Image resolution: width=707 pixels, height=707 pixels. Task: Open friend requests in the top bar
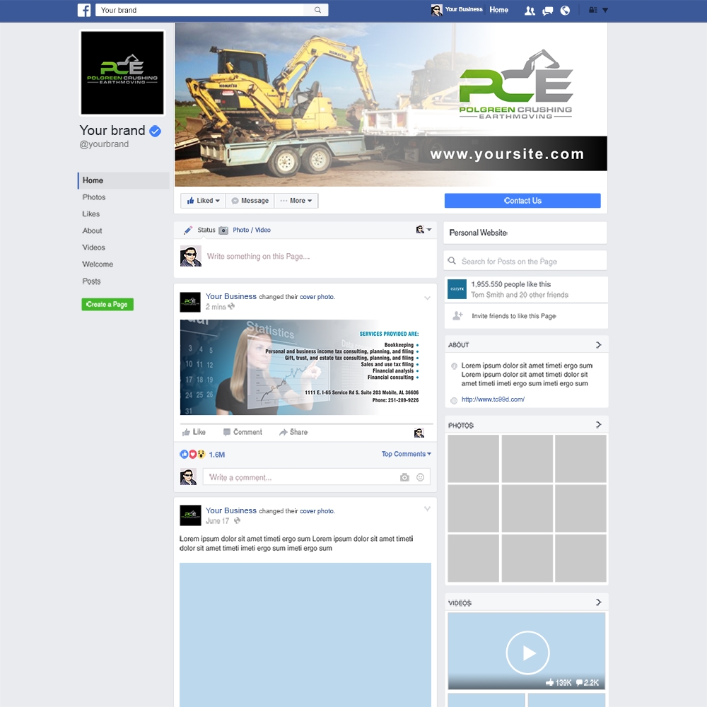530,10
